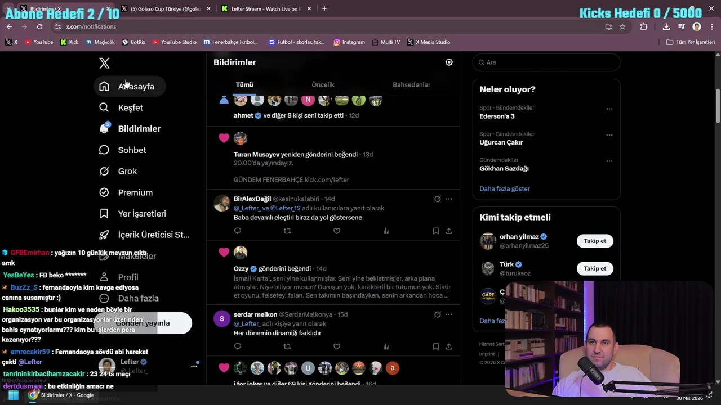The width and height of the screenshot is (721, 405).
Task: Open account menu dots beside Lefter
Action: click(194, 366)
